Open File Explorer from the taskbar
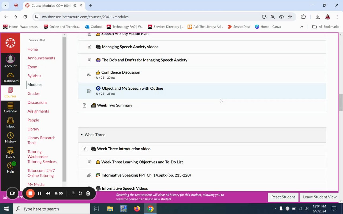 click(x=110, y=209)
